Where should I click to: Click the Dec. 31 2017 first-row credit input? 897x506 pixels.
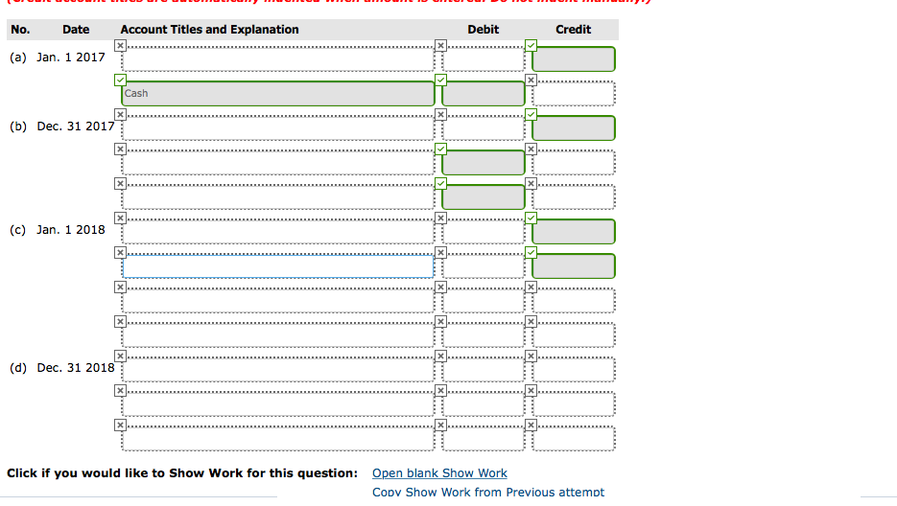point(574,128)
